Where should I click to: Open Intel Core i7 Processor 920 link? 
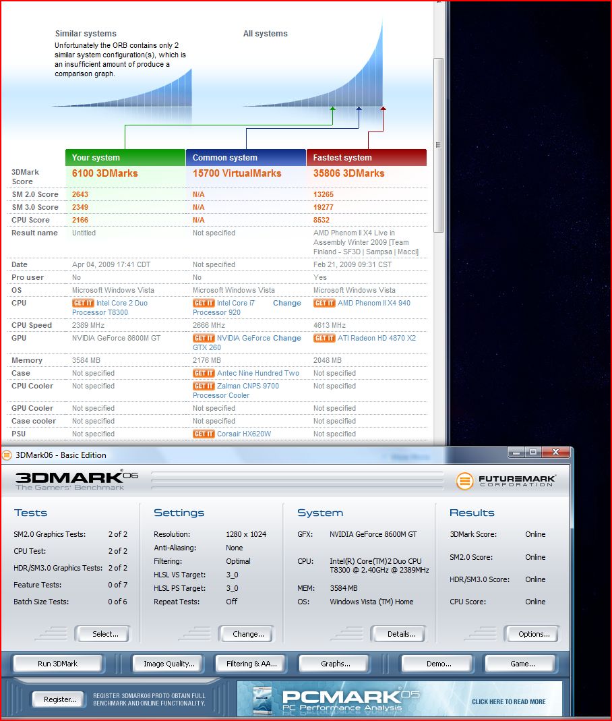[x=224, y=308]
